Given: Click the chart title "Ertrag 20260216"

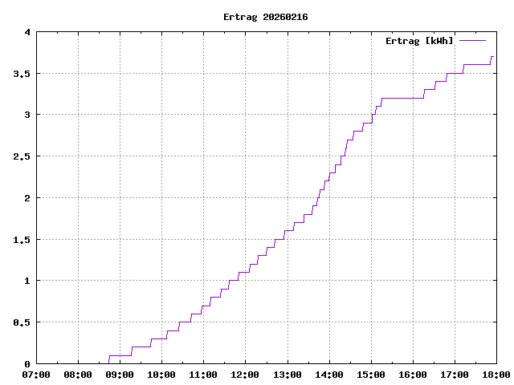Looking at the screenshot, I should [265, 17].
